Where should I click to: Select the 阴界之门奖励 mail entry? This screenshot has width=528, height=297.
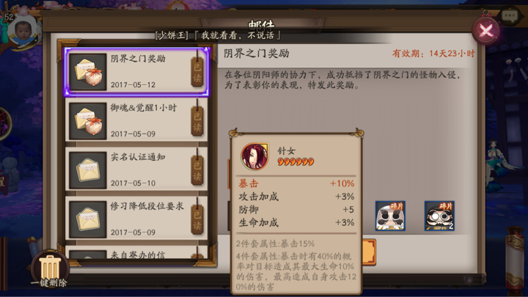pyautogui.click(x=136, y=72)
